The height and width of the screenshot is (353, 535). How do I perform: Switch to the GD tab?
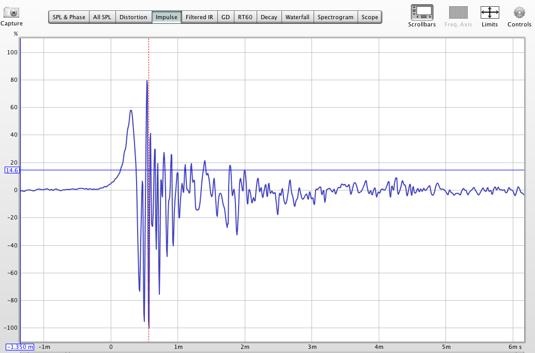[x=226, y=17]
